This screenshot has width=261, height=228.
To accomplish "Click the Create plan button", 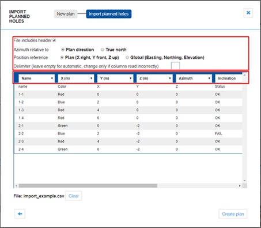I will [x=233, y=214].
